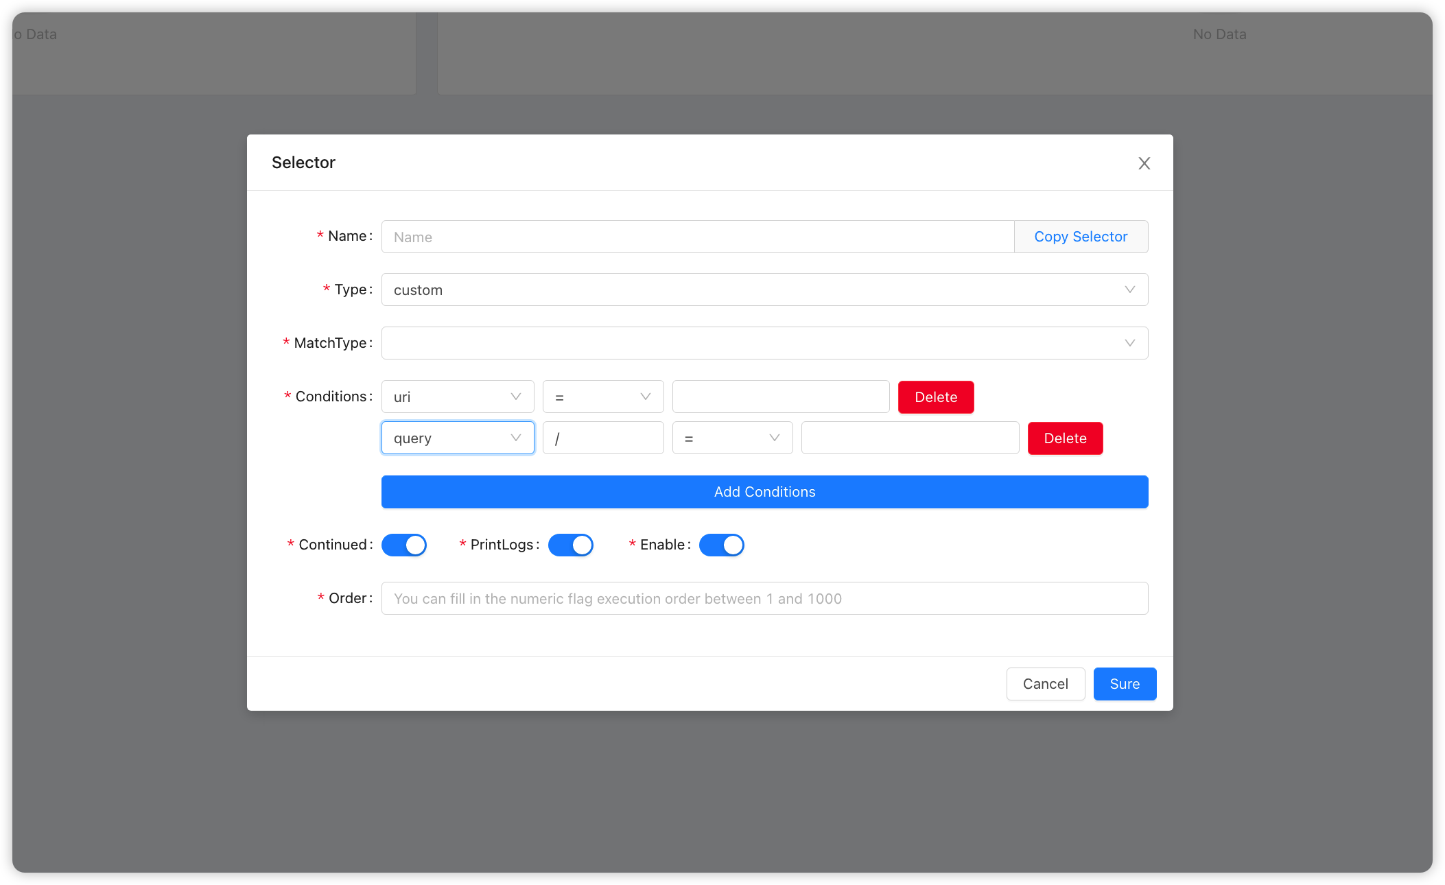Click inside the Name input field
The width and height of the screenshot is (1445, 885).
tap(697, 236)
